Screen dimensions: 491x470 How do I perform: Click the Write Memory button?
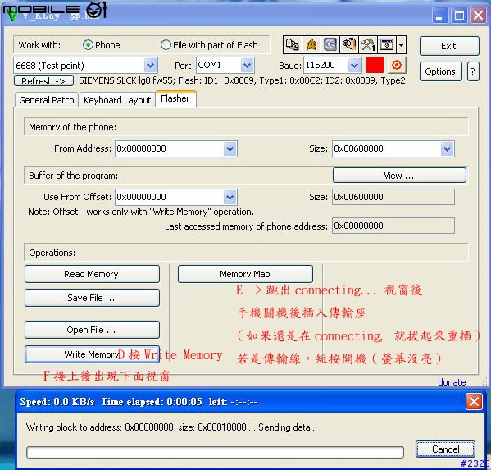point(92,354)
